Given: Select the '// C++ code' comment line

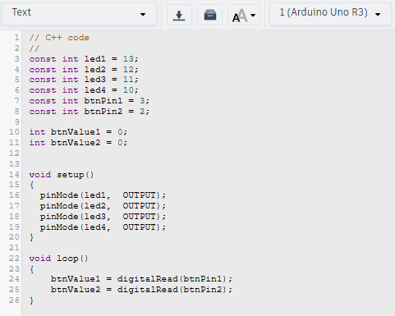Looking at the screenshot, I should pyautogui.click(x=59, y=38).
